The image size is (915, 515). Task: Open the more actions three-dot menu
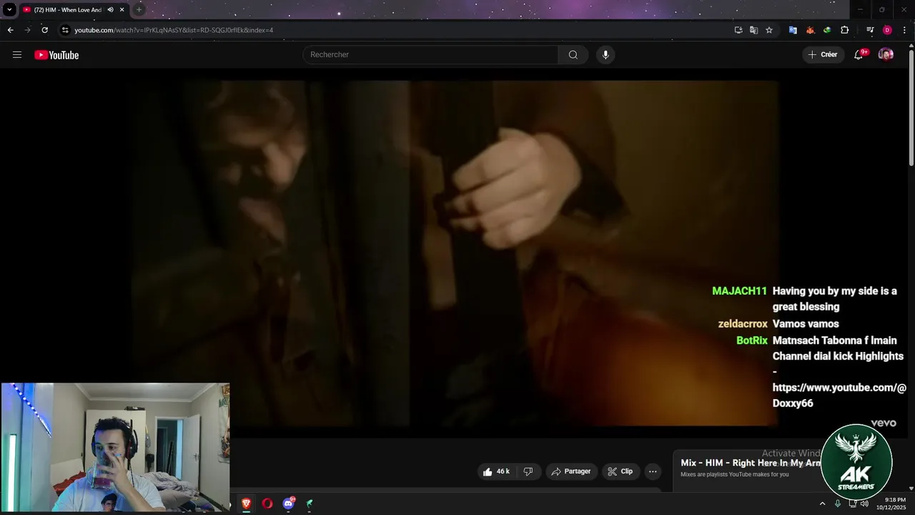tap(652, 471)
